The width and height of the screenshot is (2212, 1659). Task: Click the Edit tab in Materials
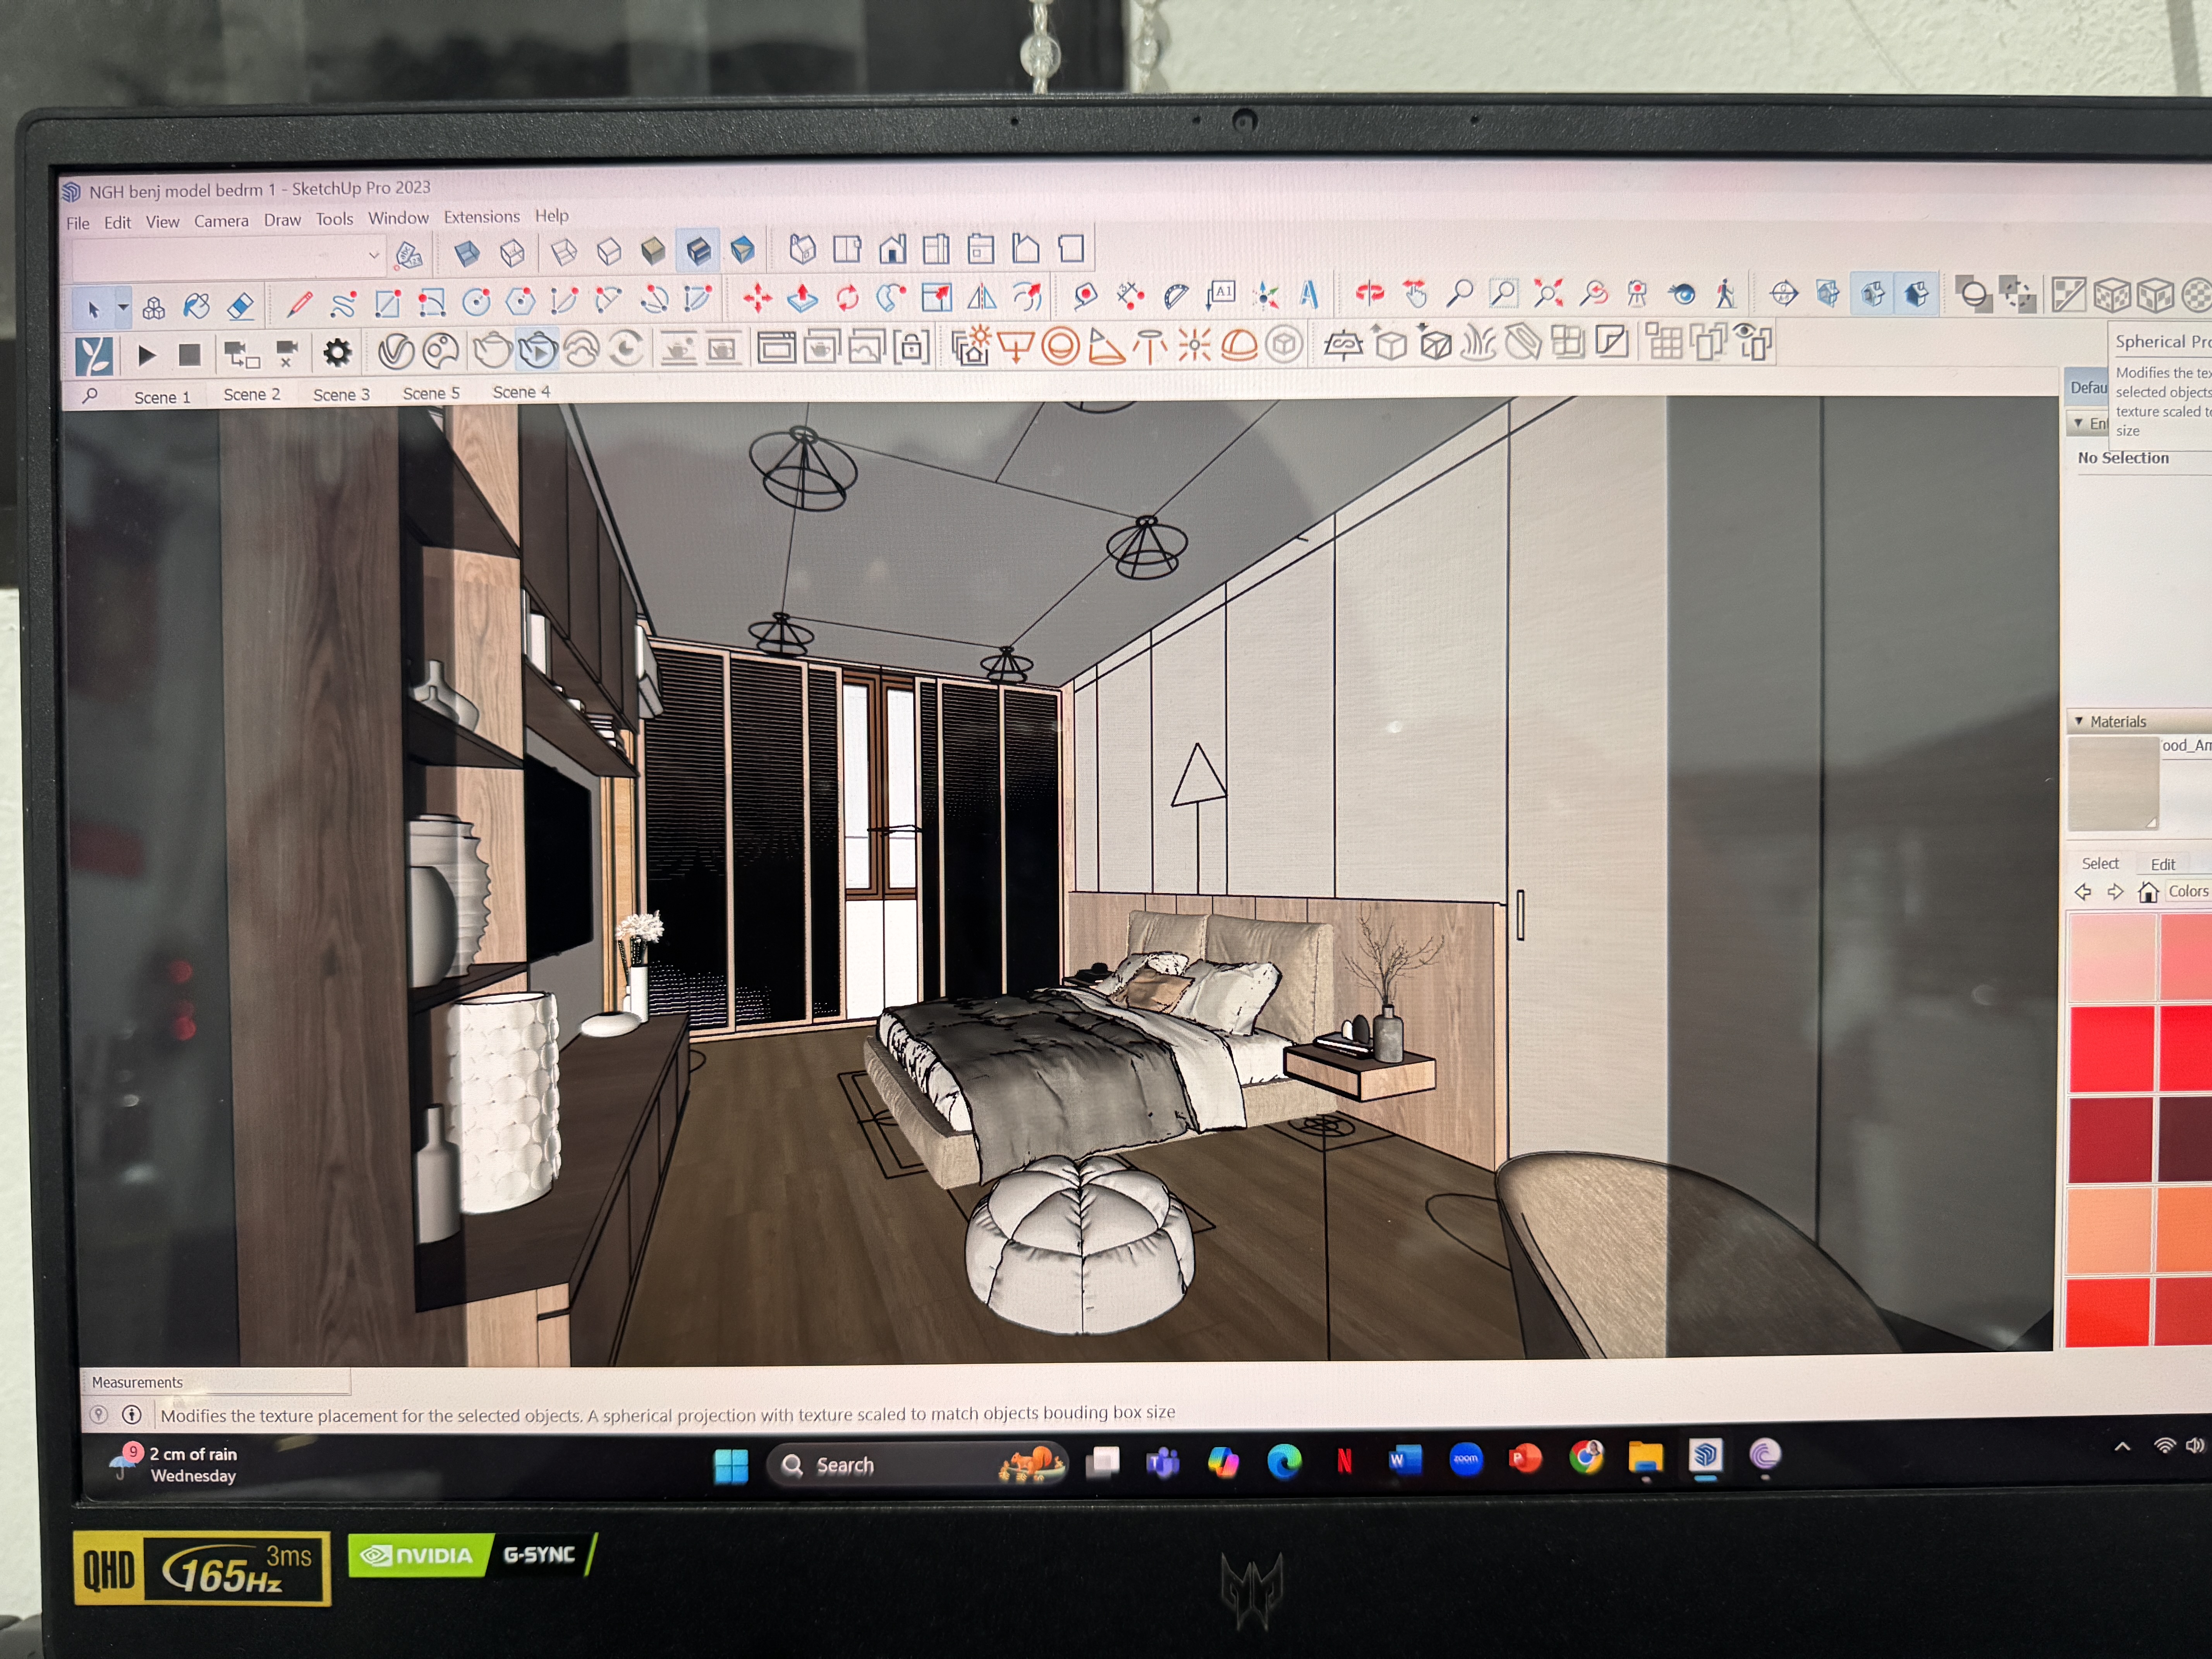pos(2162,864)
